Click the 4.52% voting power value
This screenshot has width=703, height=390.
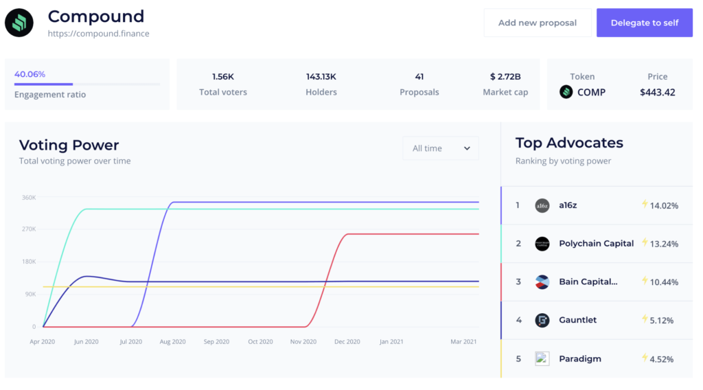click(661, 359)
